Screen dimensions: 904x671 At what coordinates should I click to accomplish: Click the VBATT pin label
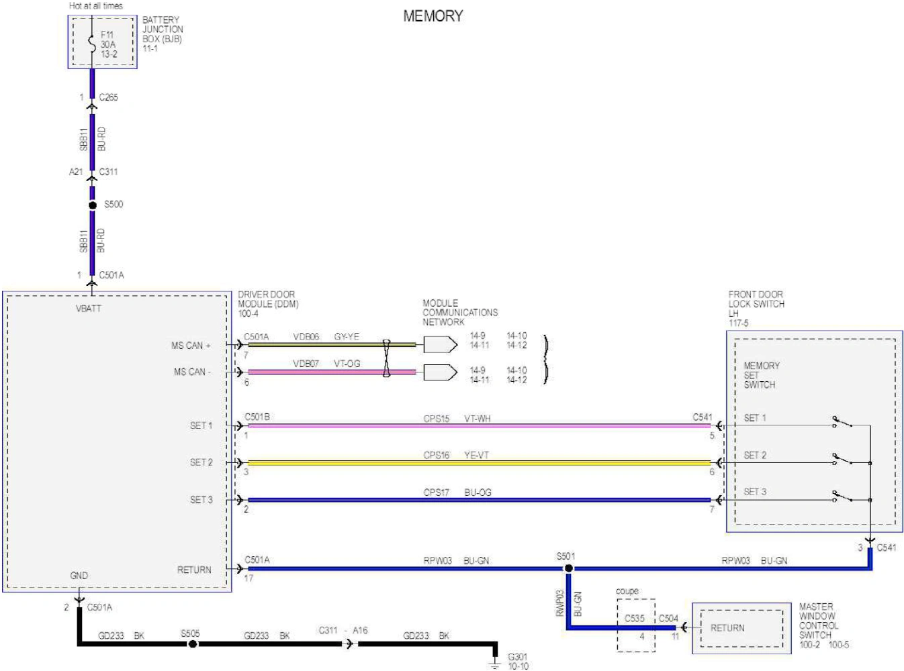pyautogui.click(x=89, y=309)
